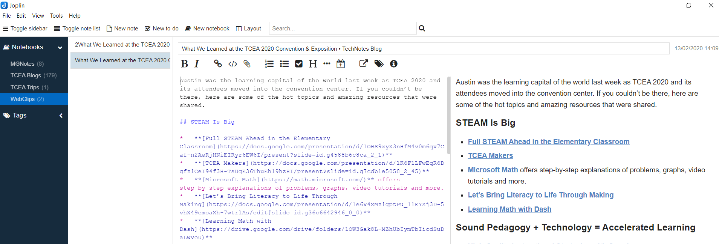Click the note date 13/02/2020 14:09

tap(696, 48)
